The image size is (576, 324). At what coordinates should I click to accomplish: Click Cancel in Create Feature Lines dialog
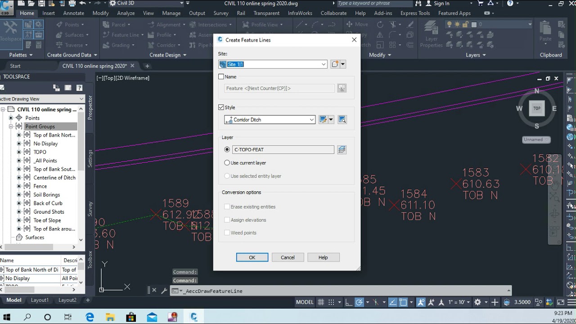288,257
